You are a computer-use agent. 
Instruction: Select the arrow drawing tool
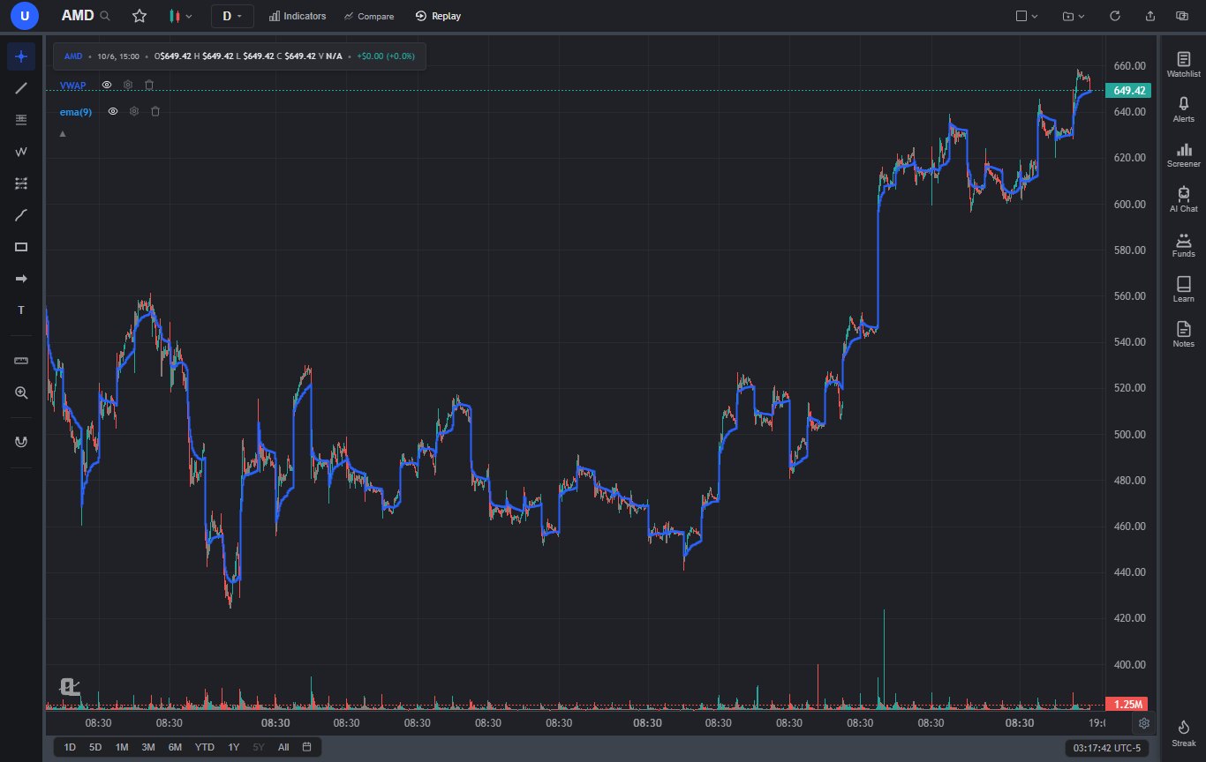[x=21, y=279]
